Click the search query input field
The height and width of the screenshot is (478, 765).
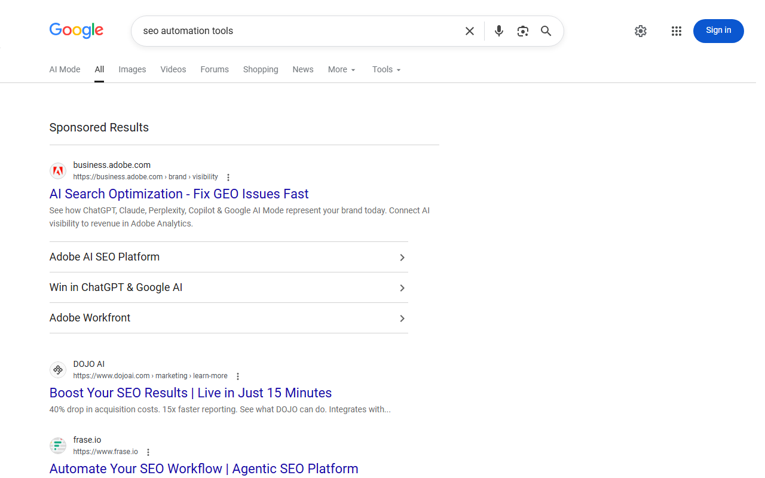pyautogui.click(x=299, y=31)
